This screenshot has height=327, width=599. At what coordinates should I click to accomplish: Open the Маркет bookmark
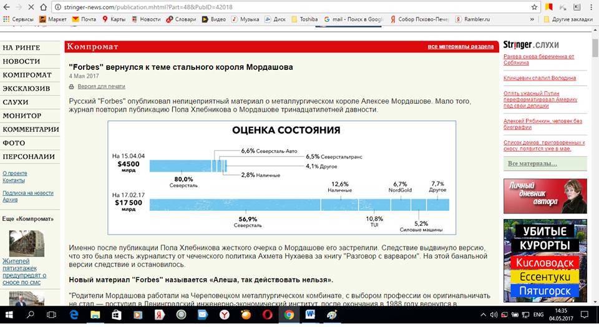coord(52,19)
